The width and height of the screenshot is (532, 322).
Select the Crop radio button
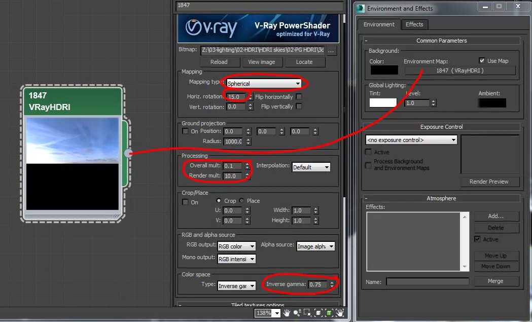[x=219, y=200]
